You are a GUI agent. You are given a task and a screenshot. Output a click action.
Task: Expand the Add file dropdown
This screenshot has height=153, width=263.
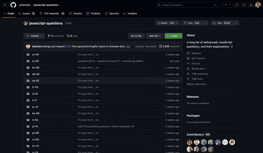pyautogui.click(x=155, y=36)
